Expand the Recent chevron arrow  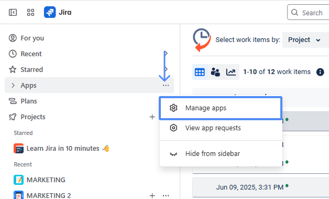pos(167,54)
